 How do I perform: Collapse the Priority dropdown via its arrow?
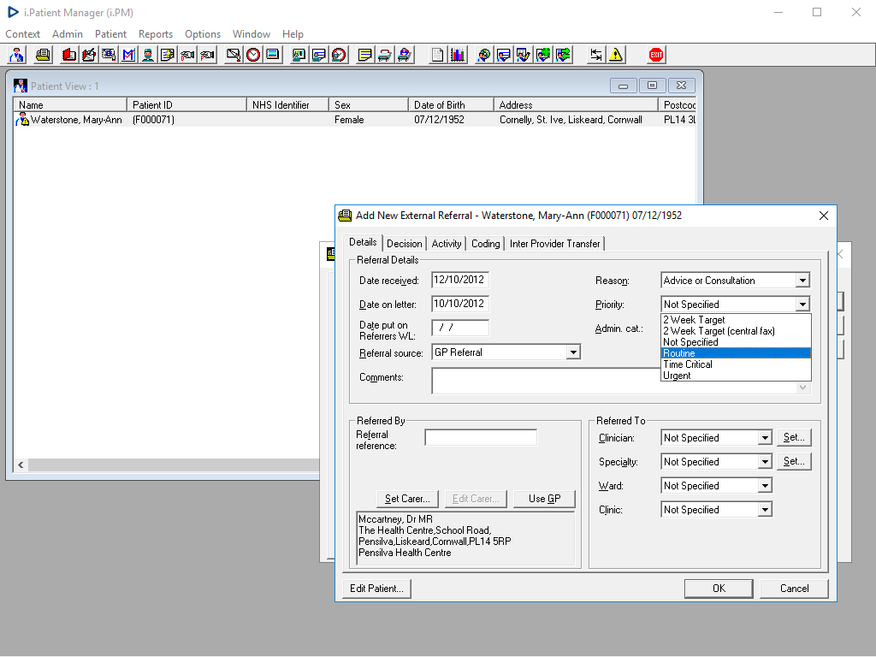point(802,305)
